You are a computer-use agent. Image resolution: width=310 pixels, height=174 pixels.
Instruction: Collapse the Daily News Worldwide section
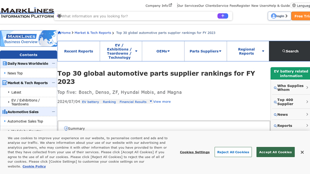(x=53, y=63)
